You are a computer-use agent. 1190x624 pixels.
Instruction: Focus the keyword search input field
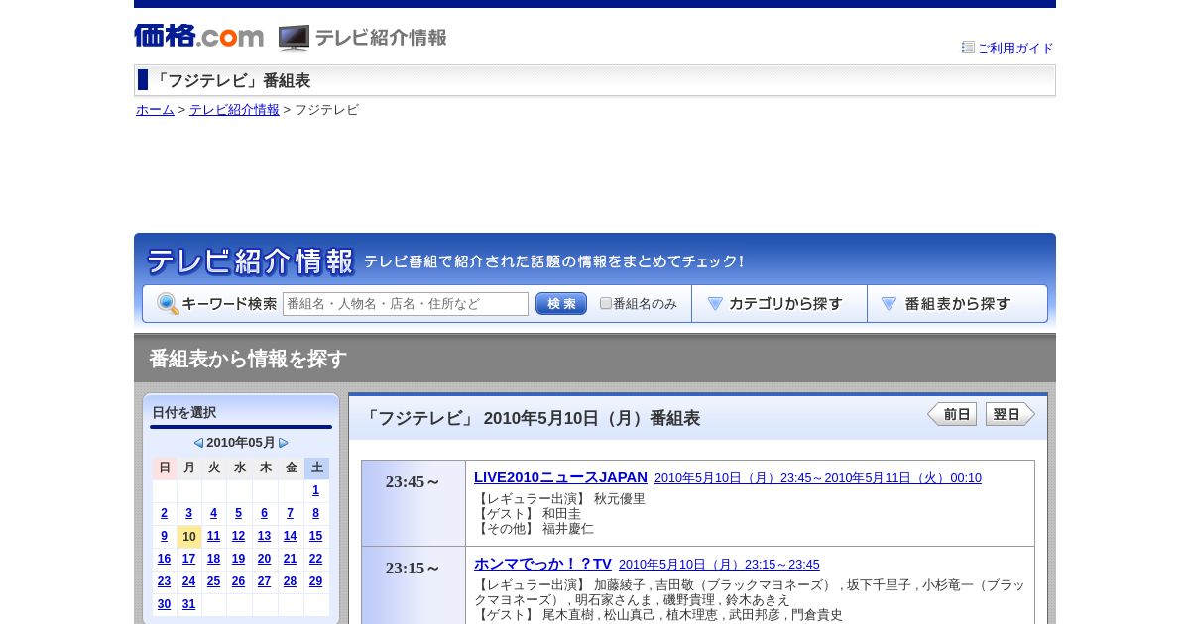[406, 304]
